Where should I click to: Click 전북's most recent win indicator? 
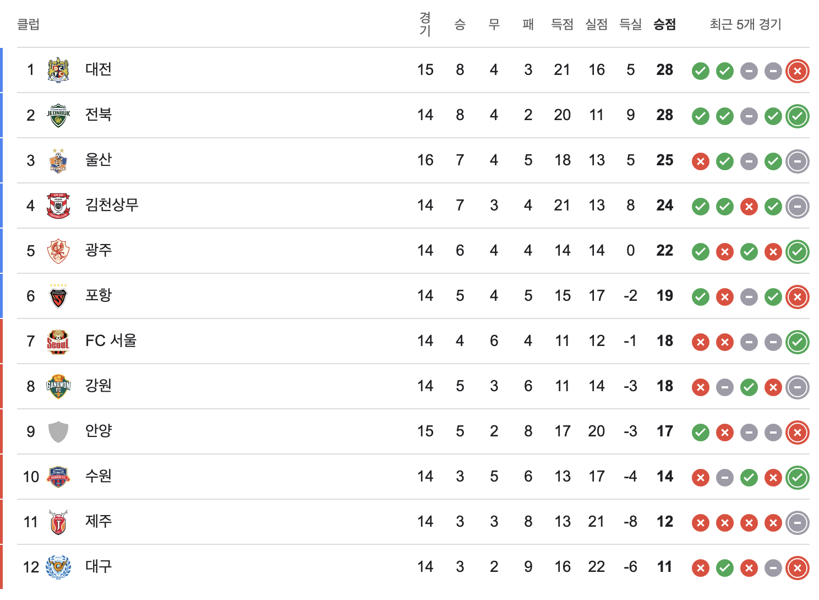click(798, 116)
